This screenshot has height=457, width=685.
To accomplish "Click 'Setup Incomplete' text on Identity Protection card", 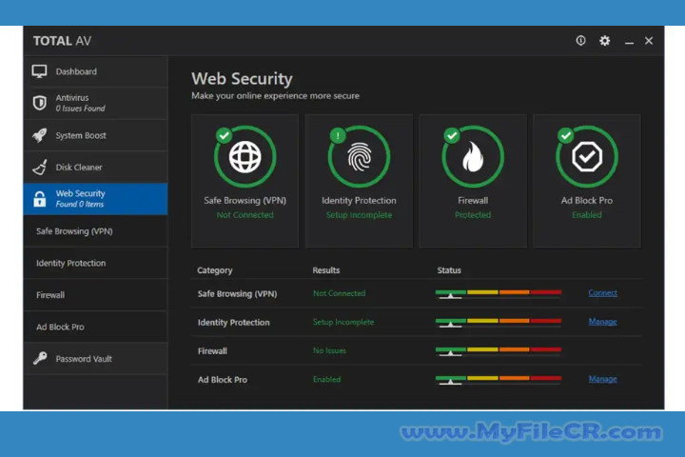I will click(x=359, y=215).
